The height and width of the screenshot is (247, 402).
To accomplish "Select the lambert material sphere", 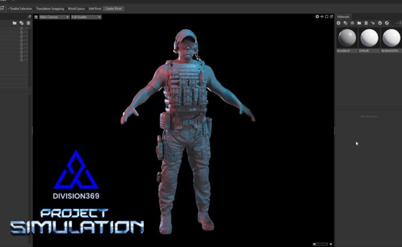I will [391, 38].
